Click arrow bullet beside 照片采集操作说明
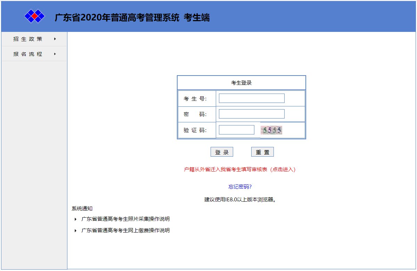 point(75,219)
